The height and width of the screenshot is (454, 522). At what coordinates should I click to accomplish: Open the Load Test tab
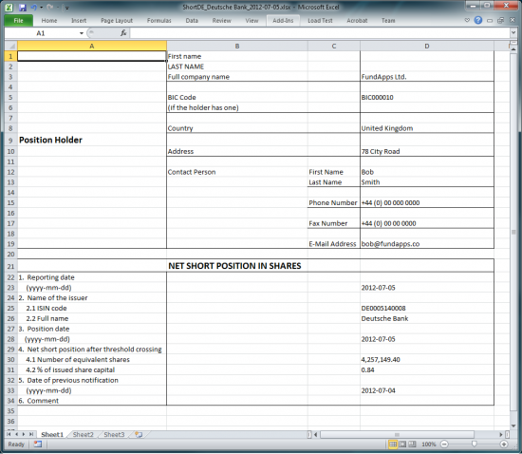tap(320, 20)
